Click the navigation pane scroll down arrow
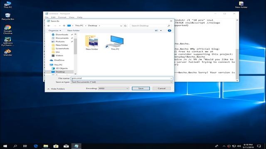Screen dimensions: 266x149 pyautogui.click(x=75, y=74)
